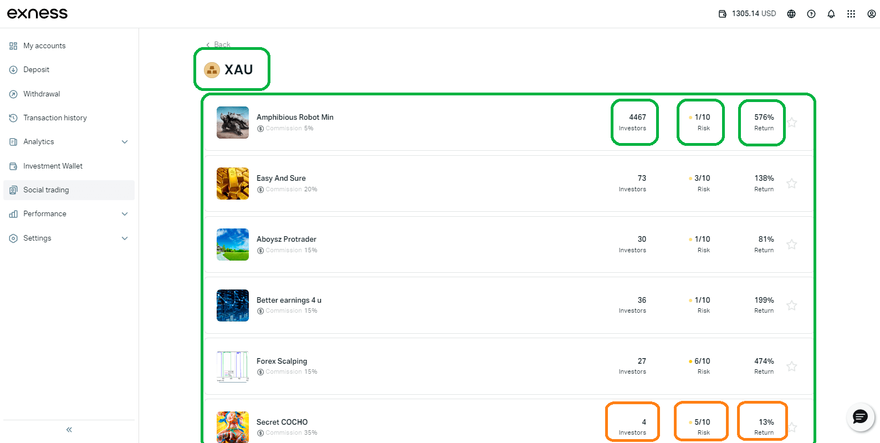Screen dimensions: 880x443
Task: Open the live chat bubble
Action: click(860, 416)
